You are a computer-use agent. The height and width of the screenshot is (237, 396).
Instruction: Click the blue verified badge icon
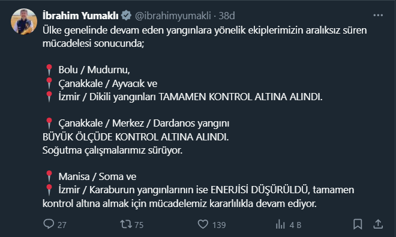126,16
